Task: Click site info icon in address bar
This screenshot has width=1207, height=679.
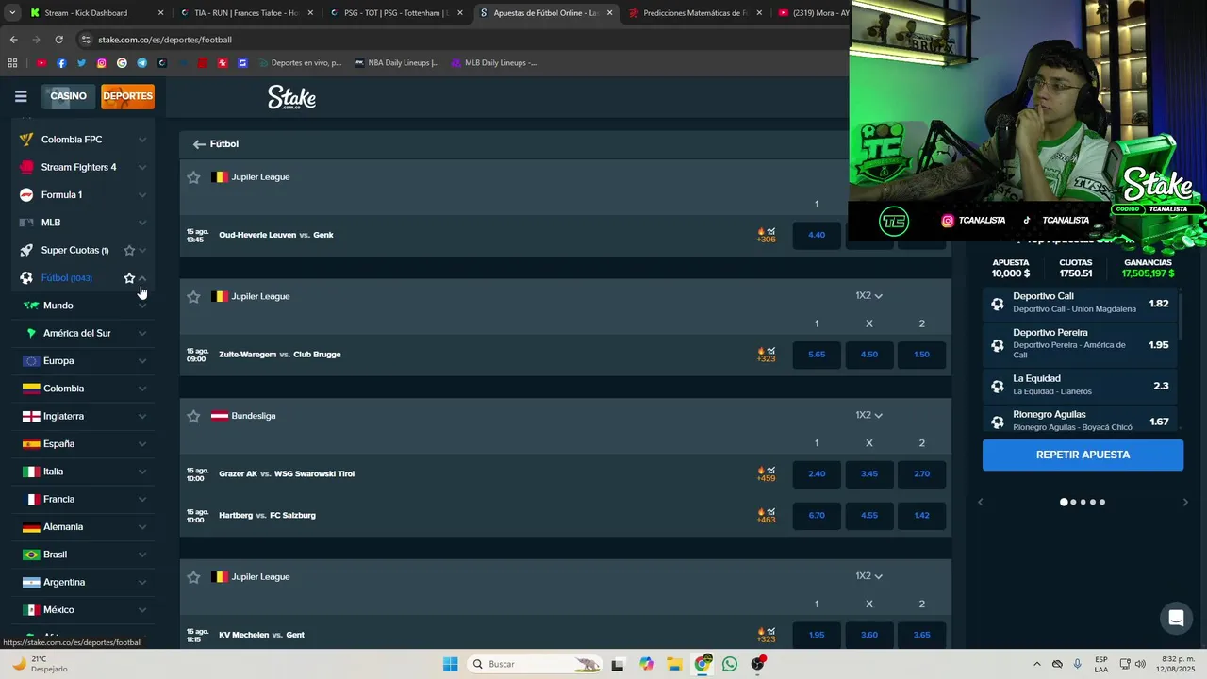Action: click(86, 40)
